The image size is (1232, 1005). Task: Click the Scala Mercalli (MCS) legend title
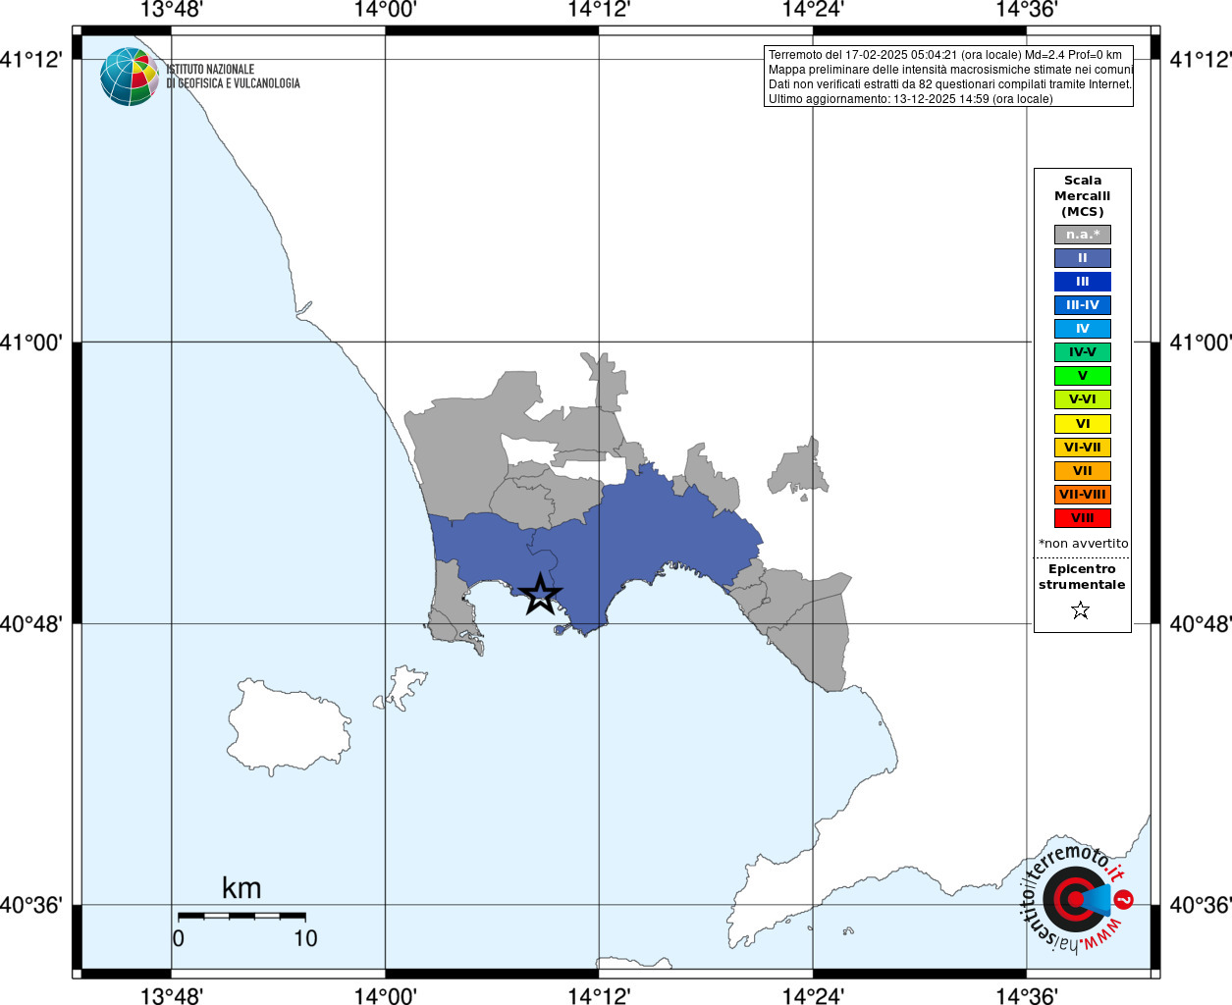1083,196
